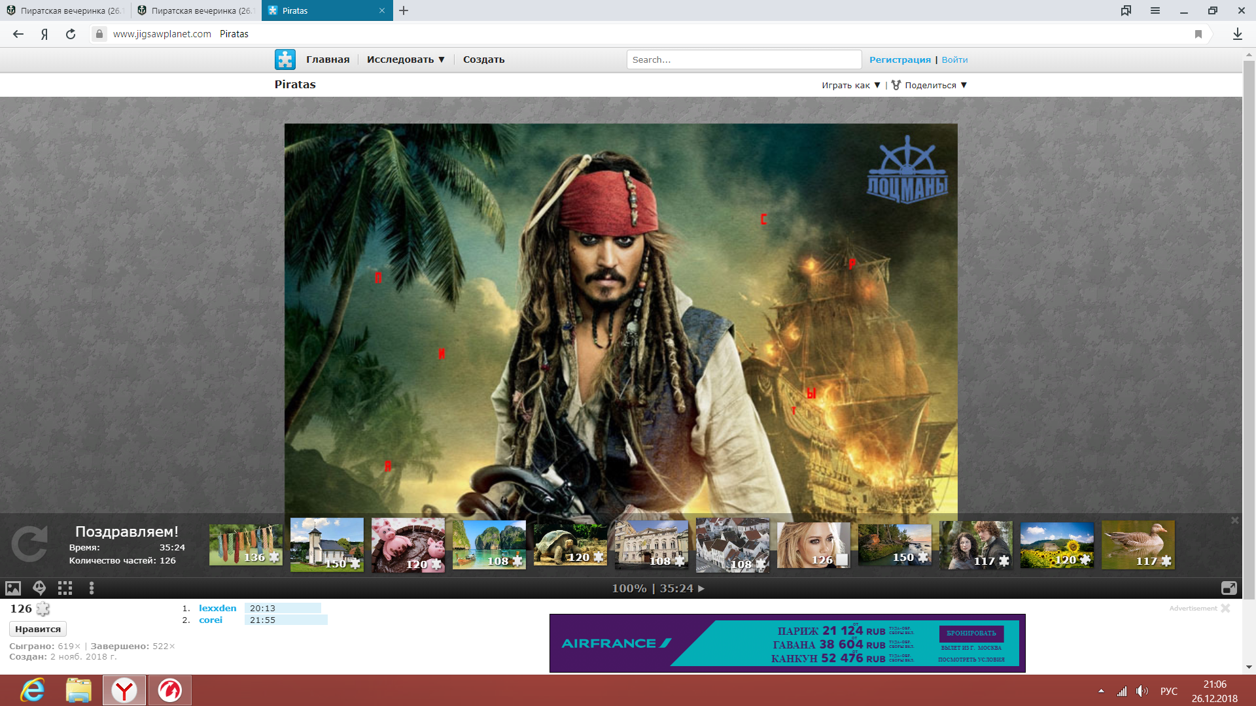Screen dimensions: 1256x706
Task: Close the congratulations suggestions panel
Action: (1234, 520)
